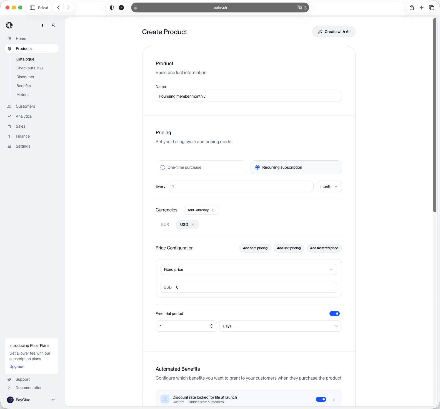440x409 pixels.
Task: Click Add seat pricing button
Action: point(255,248)
